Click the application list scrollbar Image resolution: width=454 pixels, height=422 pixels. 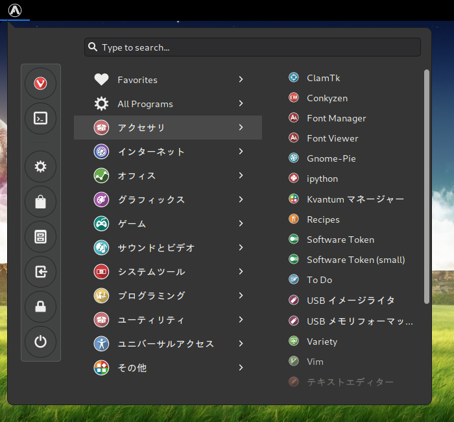coord(427,187)
